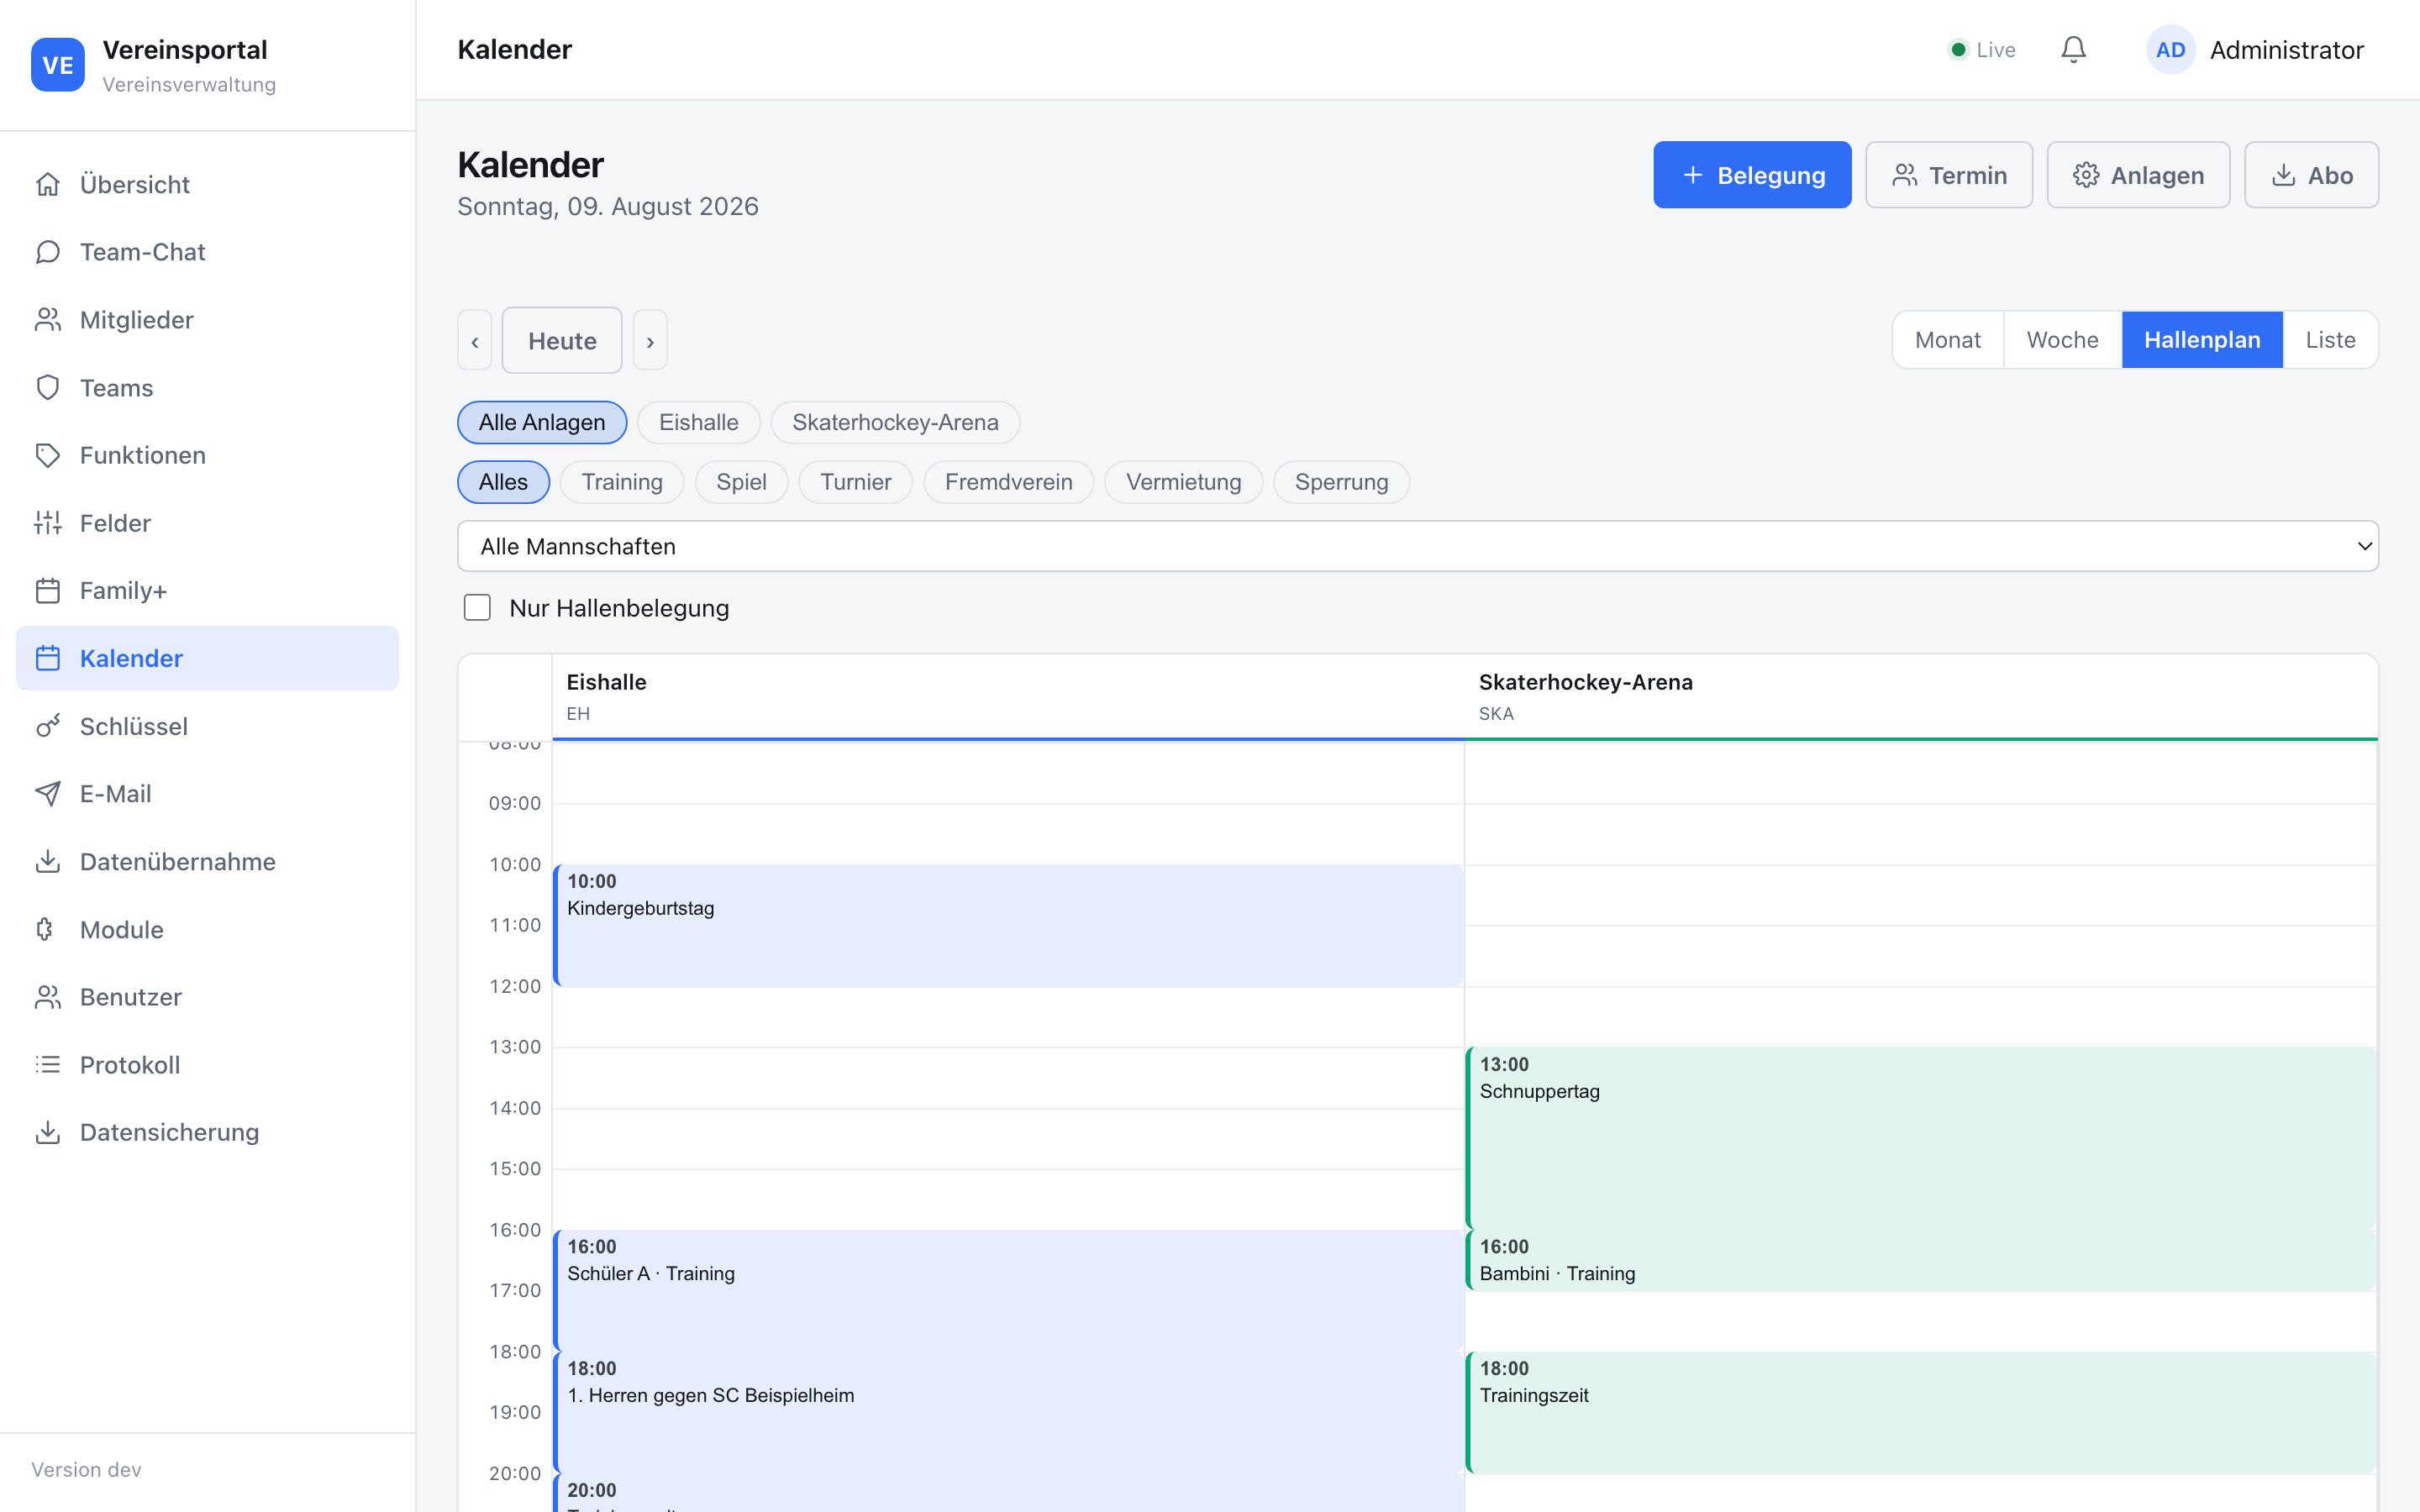Click the Eishalle column header
This screenshot has width=2420, height=1512.
(x=1008, y=697)
